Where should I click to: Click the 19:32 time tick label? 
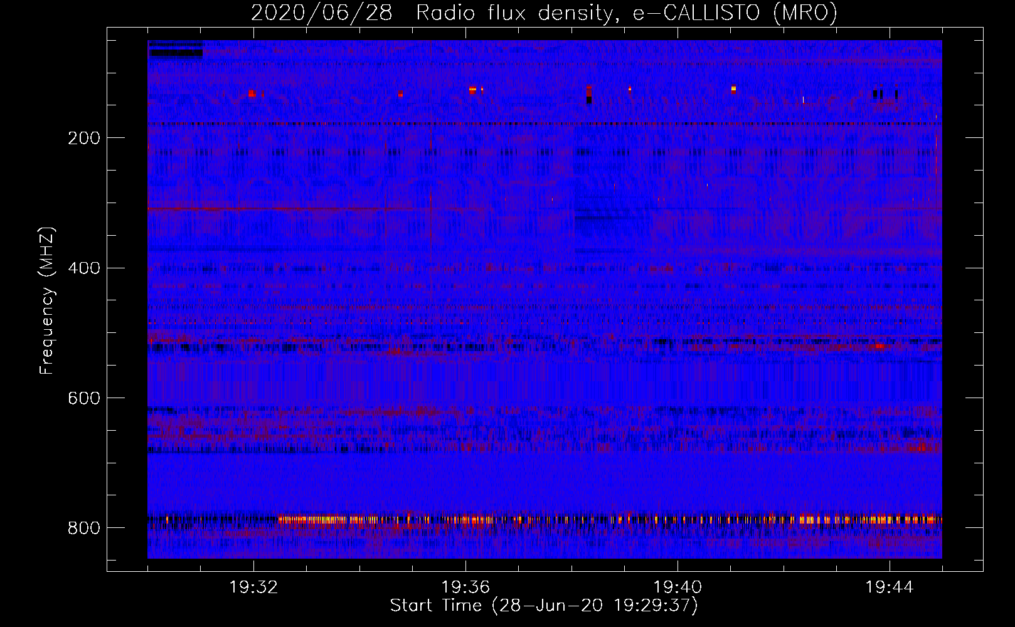coord(253,587)
